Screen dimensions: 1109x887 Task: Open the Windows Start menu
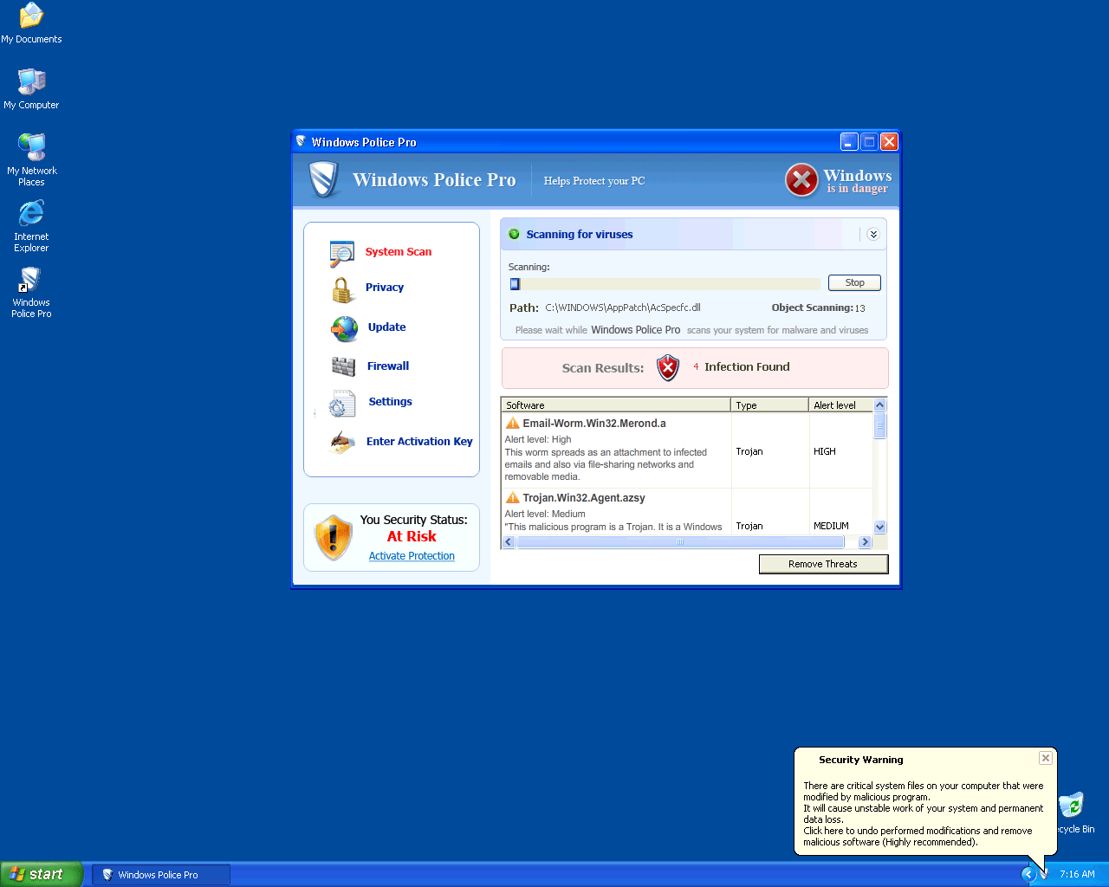[x=42, y=874]
